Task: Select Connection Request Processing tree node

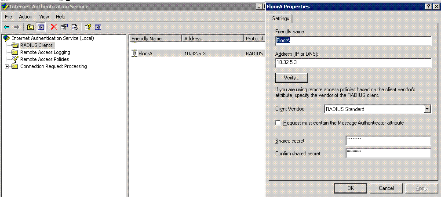Action: (54, 66)
